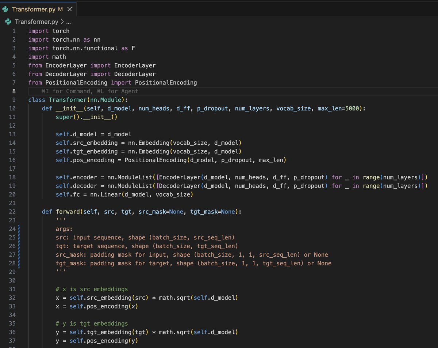The height and width of the screenshot is (348, 438).
Task: Click comment '# x is src embeddings'
Action: coord(92,289)
